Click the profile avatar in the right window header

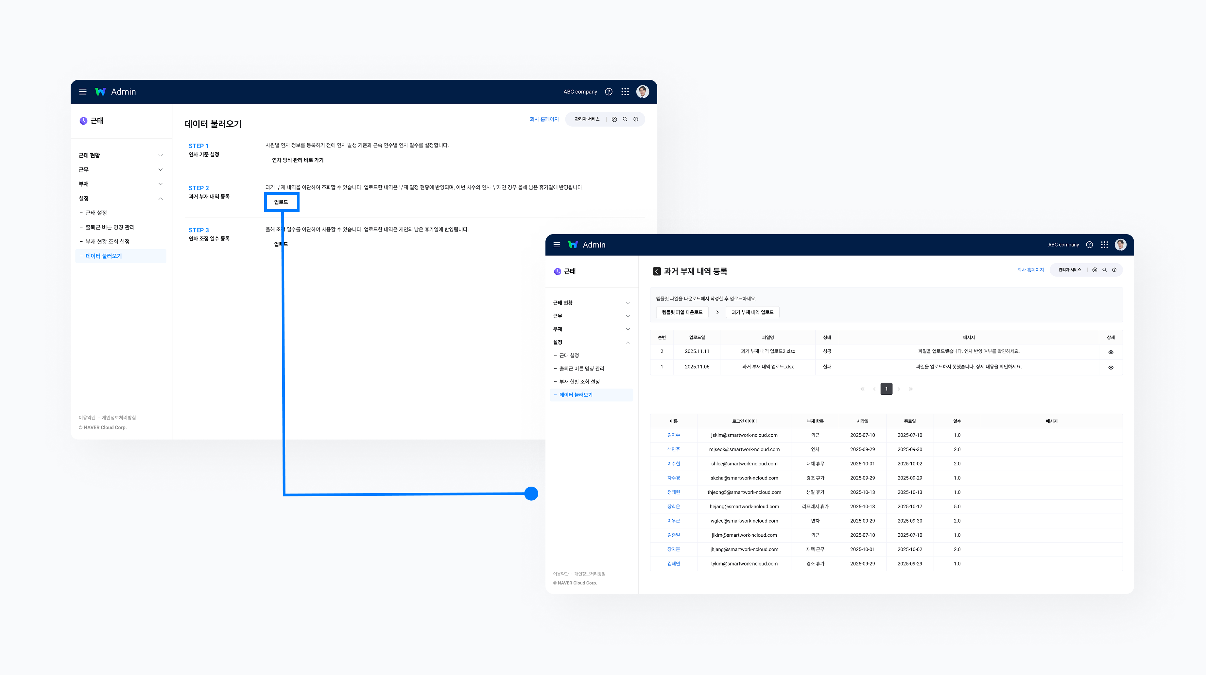click(x=1120, y=245)
